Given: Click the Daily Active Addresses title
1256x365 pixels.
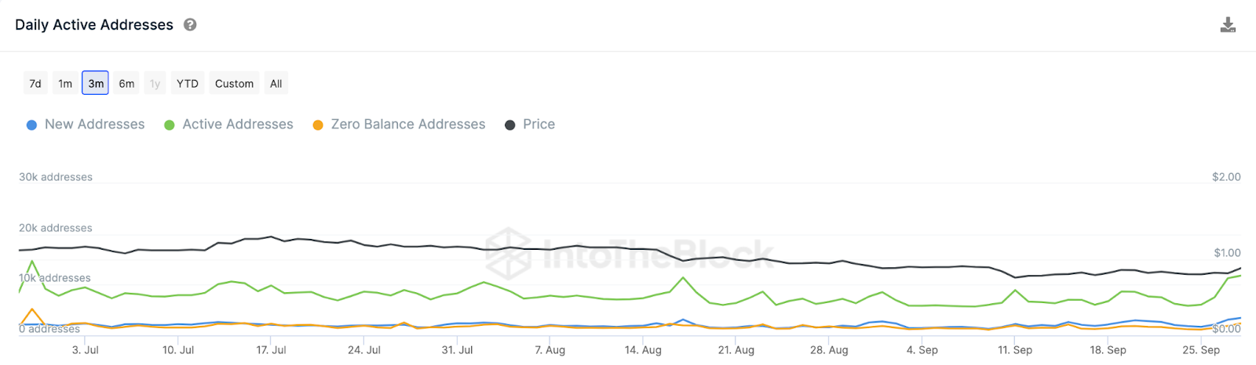Looking at the screenshot, I should tap(94, 25).
